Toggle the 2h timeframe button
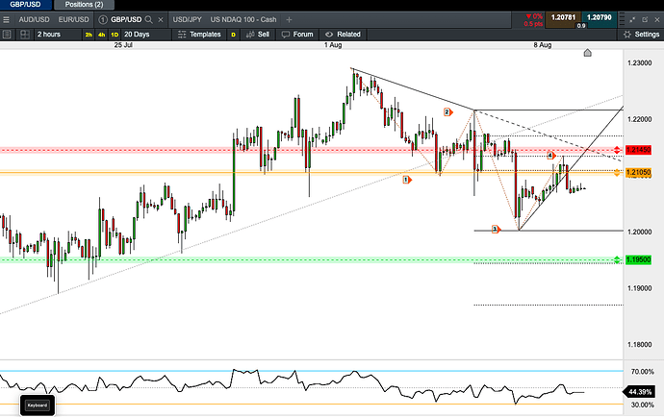The width and height of the screenshot is (664, 417). (89, 35)
